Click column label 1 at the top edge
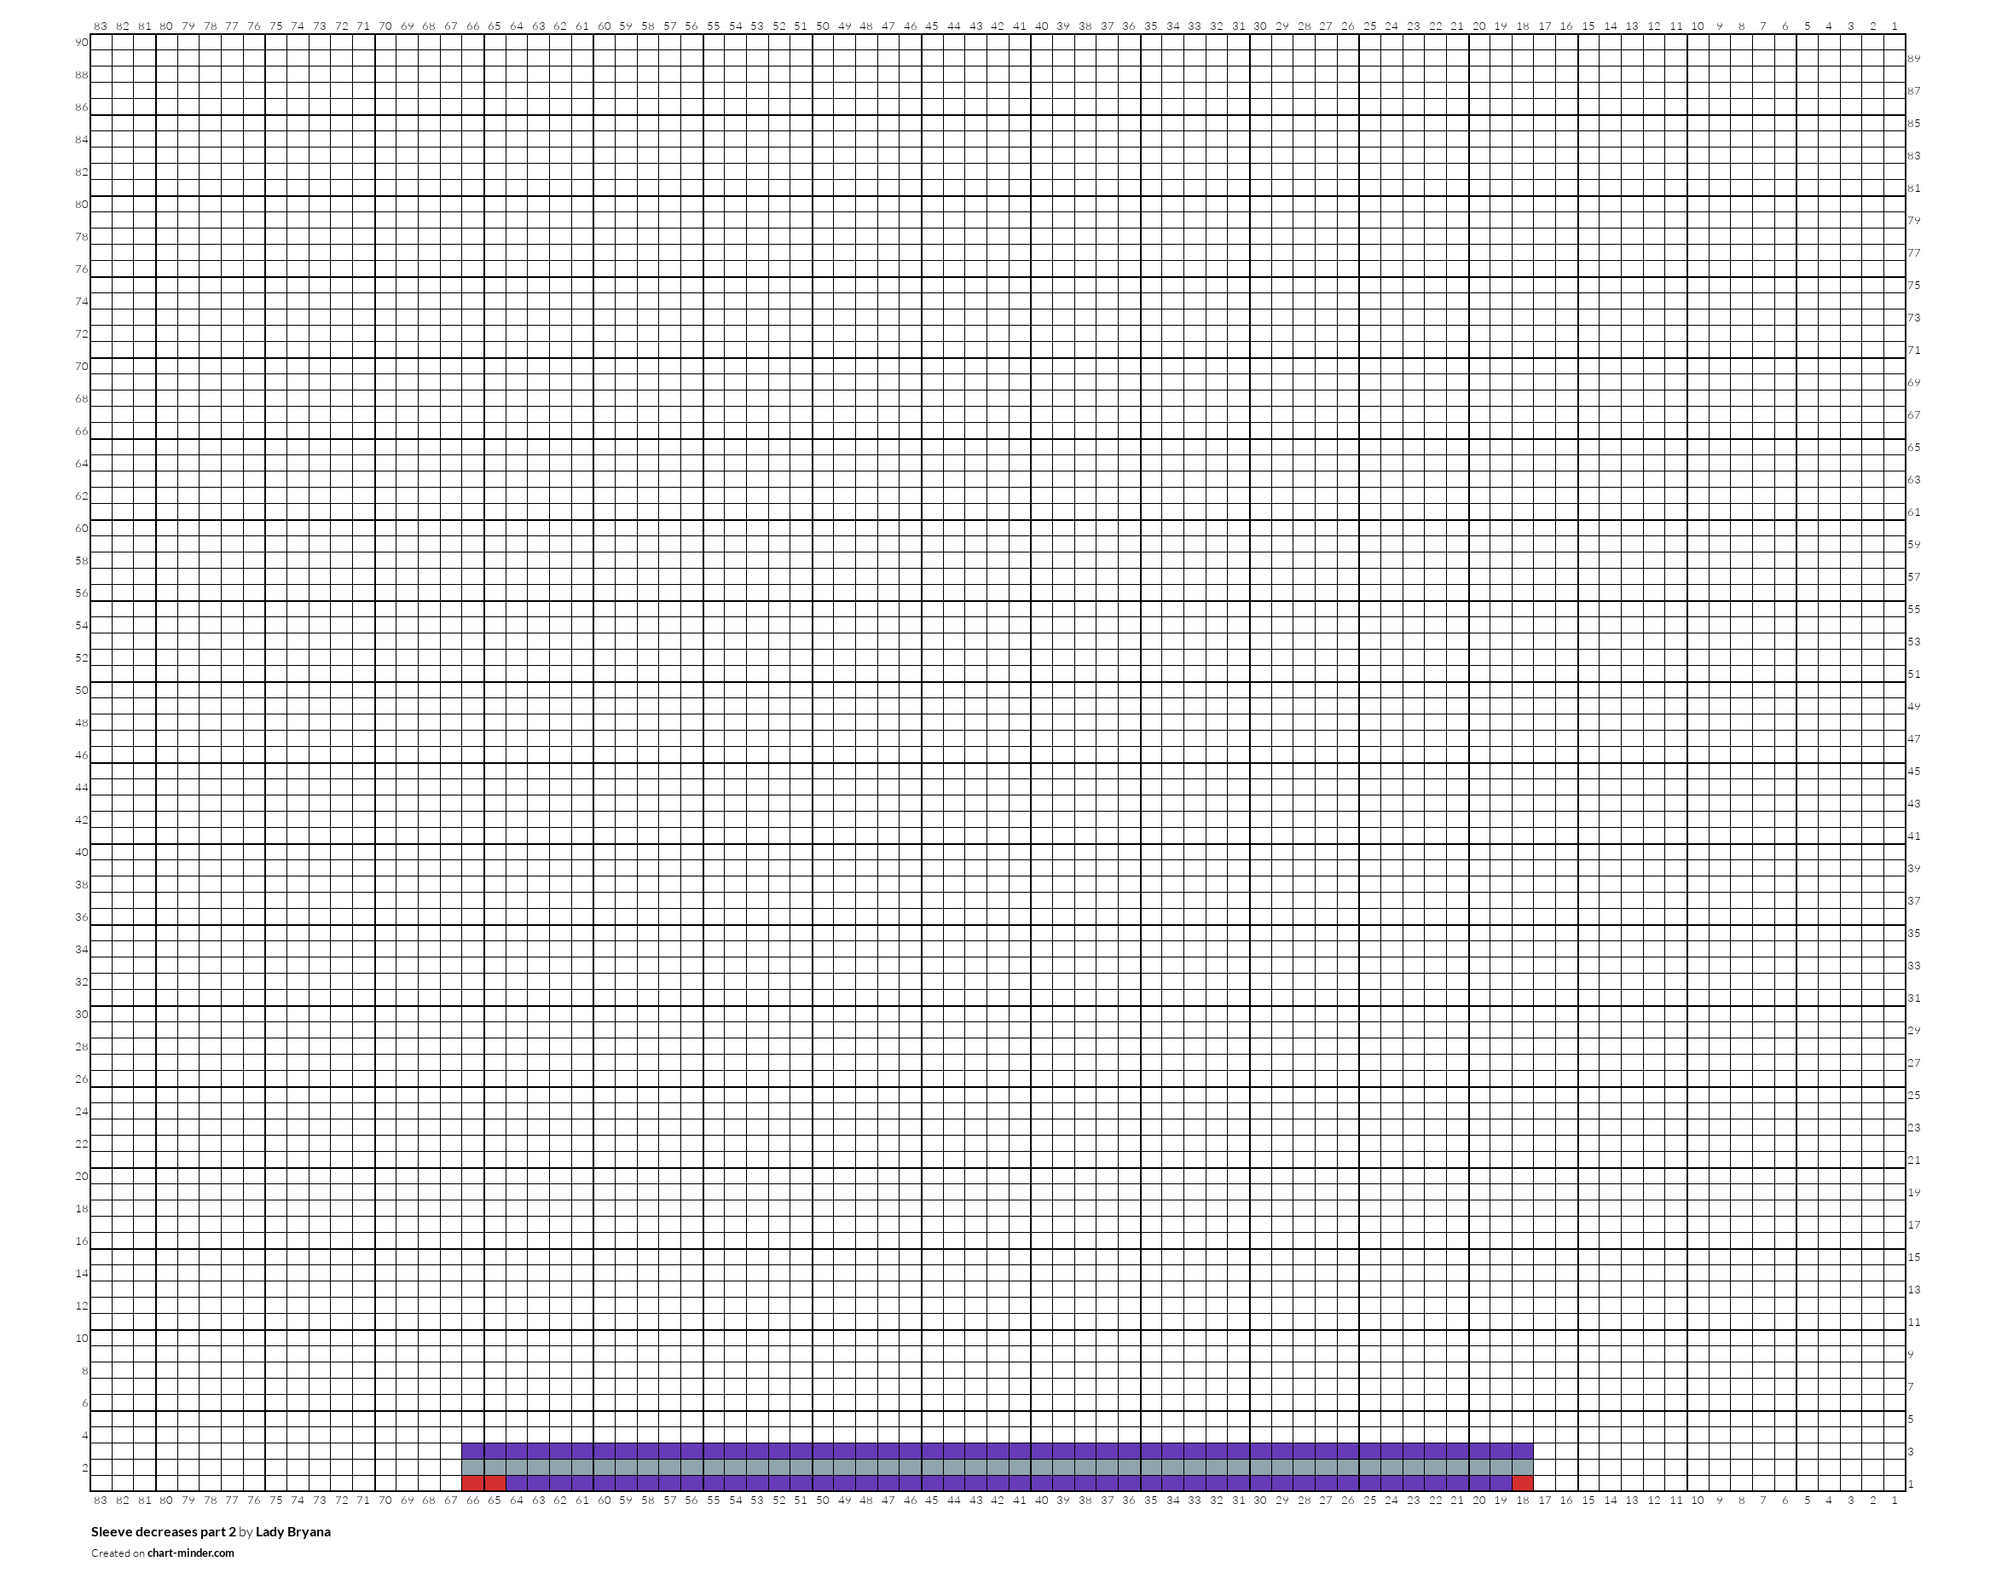 pos(1895,26)
